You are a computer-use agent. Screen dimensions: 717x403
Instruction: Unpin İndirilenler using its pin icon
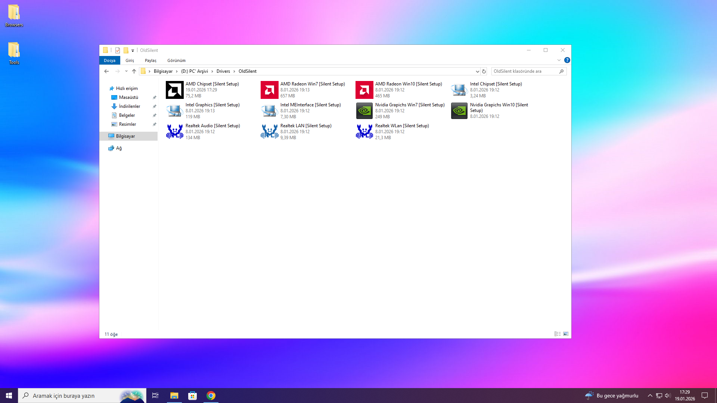[154, 106]
